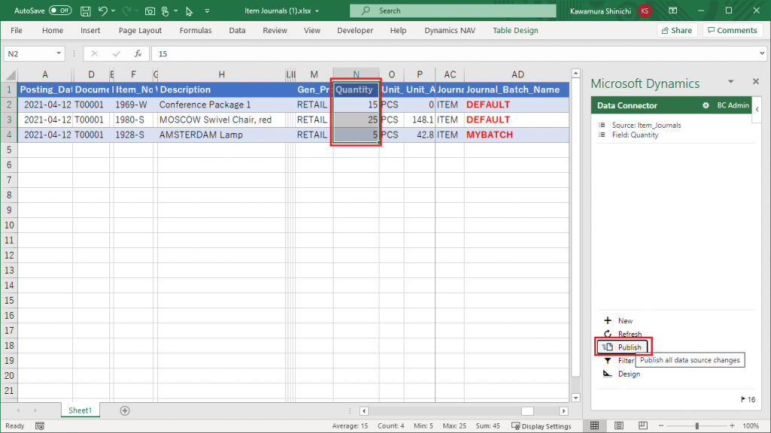Click the macro recording icon in the status bar
Viewport: 771px width, 433px height.
pos(40,426)
